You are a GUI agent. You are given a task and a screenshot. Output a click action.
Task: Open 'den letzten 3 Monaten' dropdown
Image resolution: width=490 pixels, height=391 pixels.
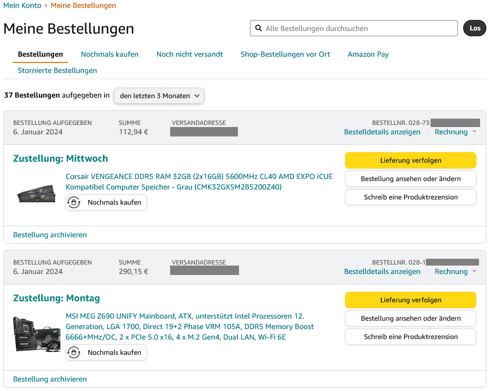point(159,96)
